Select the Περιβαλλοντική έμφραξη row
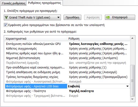The image size is (138, 107). click(x=67, y=63)
